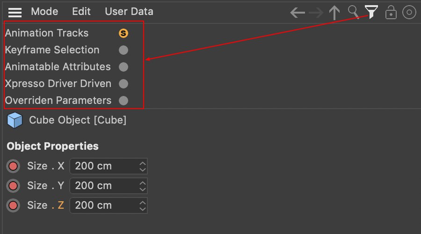421x234 pixels.
Task: Toggle the Size X keyframe dot
Action: coord(13,166)
